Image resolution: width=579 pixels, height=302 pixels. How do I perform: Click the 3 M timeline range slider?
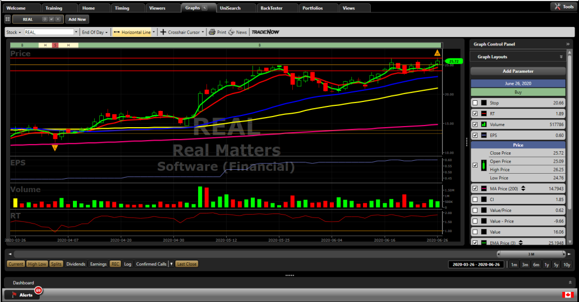pyautogui.click(x=531, y=254)
